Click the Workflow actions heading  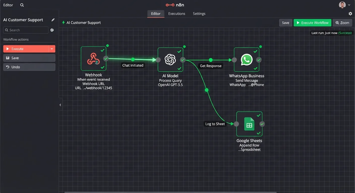16,39
